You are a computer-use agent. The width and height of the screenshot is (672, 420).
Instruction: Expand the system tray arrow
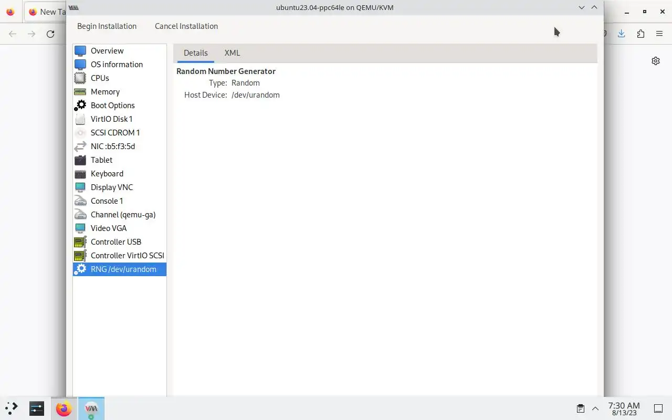(x=595, y=408)
